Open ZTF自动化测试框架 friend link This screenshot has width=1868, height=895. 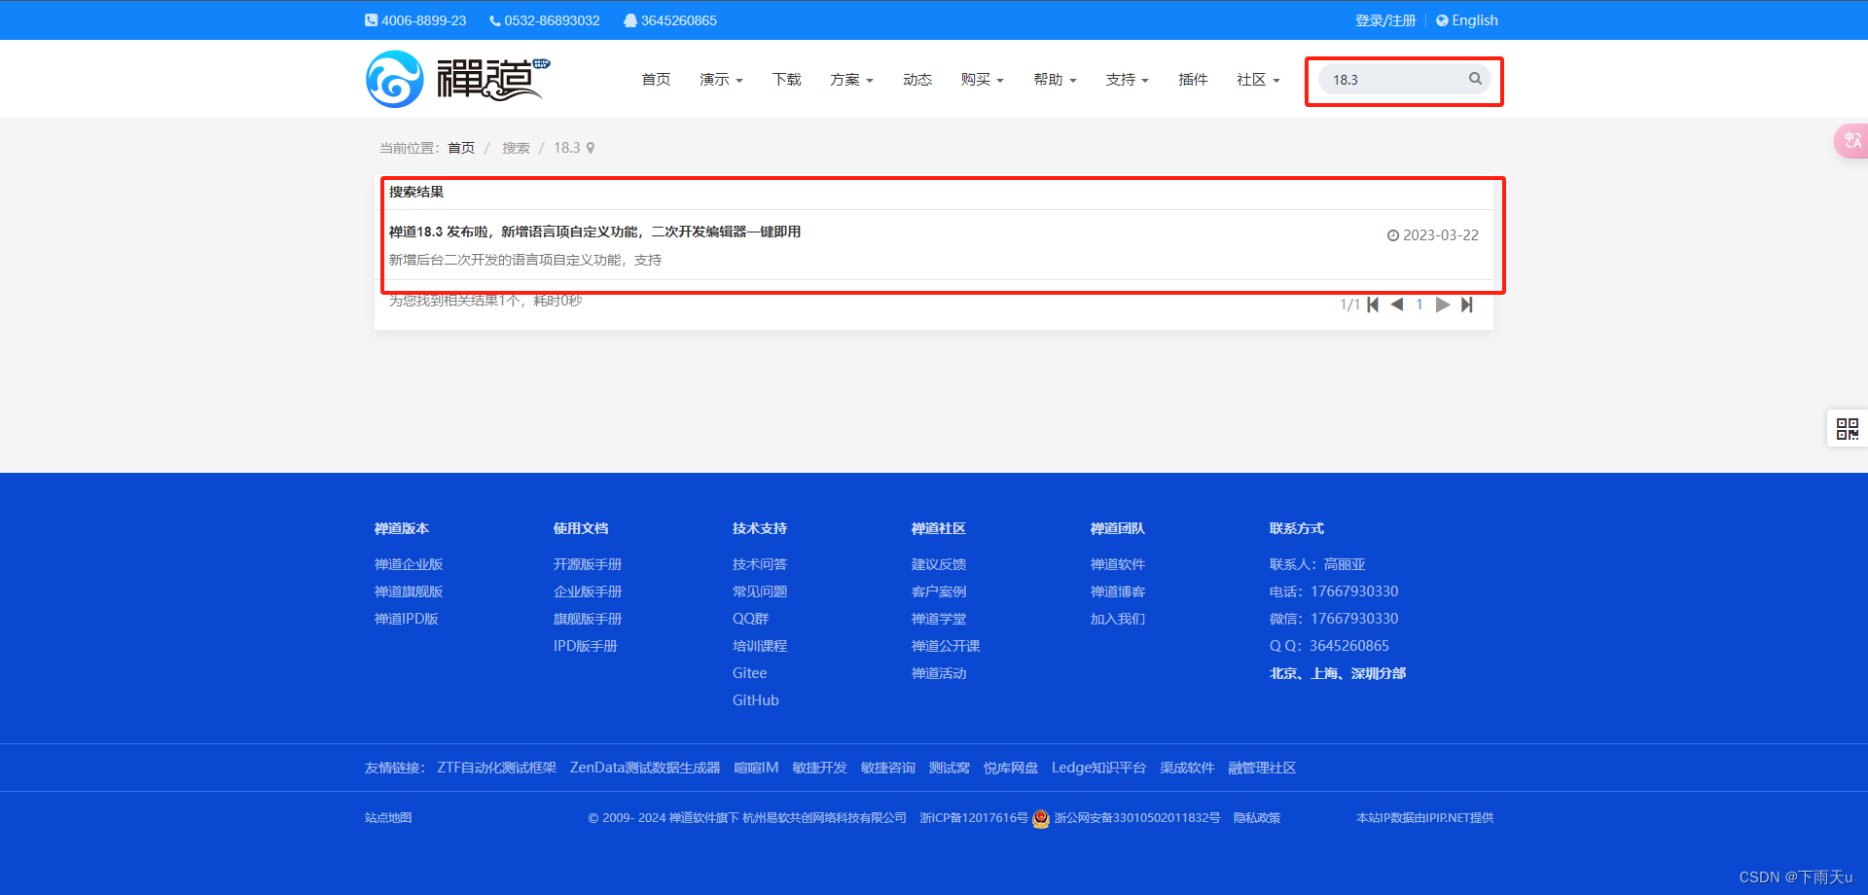click(497, 768)
